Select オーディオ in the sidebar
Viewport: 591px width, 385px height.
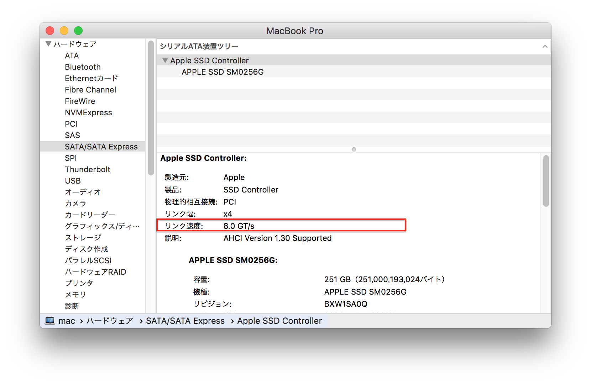point(83,192)
